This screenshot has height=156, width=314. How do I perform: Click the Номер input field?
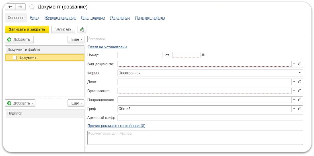pos(140,55)
